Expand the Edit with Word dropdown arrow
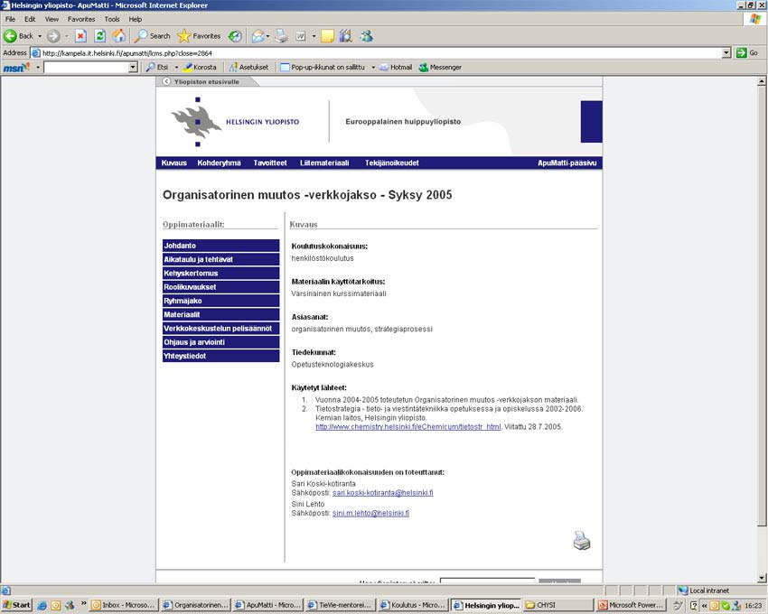Viewport: 768px width, 614px height. [314, 36]
